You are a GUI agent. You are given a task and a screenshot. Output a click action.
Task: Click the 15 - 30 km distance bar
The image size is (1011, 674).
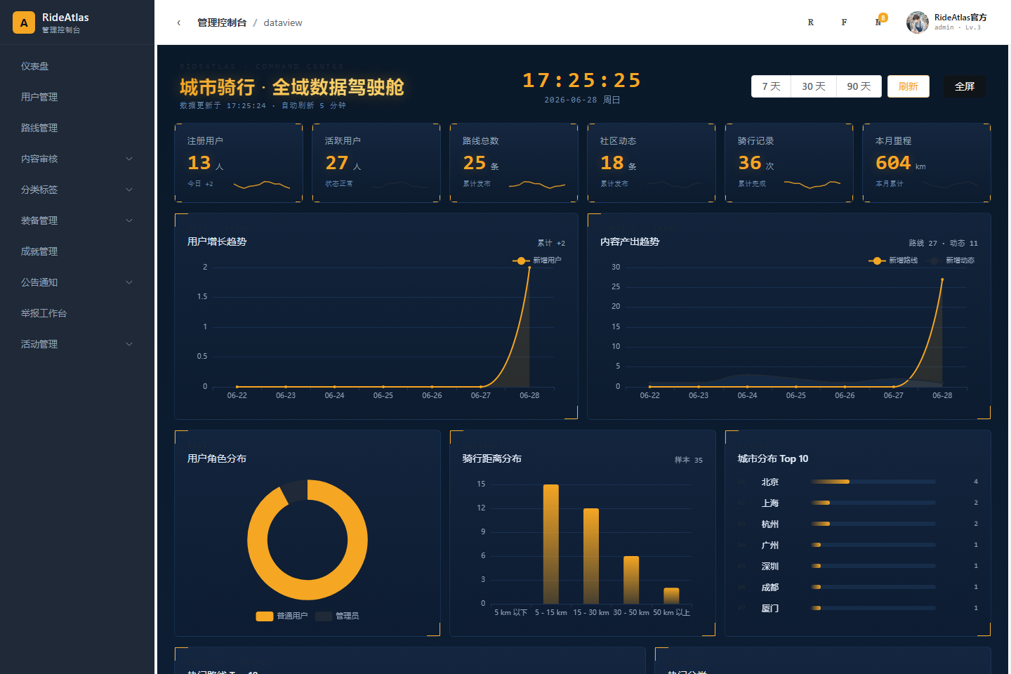click(591, 556)
